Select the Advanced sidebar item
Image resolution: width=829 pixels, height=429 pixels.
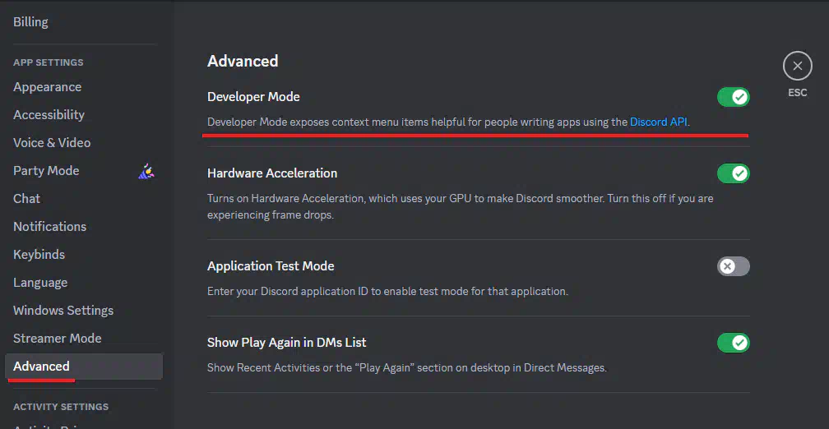pyautogui.click(x=84, y=367)
